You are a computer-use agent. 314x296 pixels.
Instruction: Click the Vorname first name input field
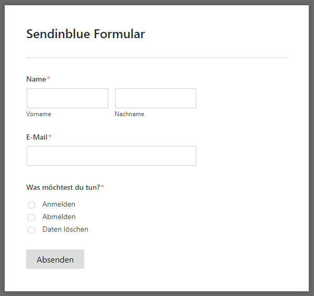[68, 98]
